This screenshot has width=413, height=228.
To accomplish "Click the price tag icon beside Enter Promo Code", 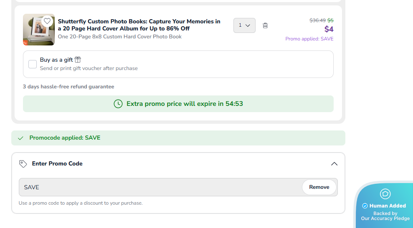I will click(x=23, y=164).
